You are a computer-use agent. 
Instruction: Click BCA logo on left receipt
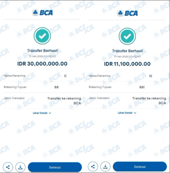coord(42,13)
